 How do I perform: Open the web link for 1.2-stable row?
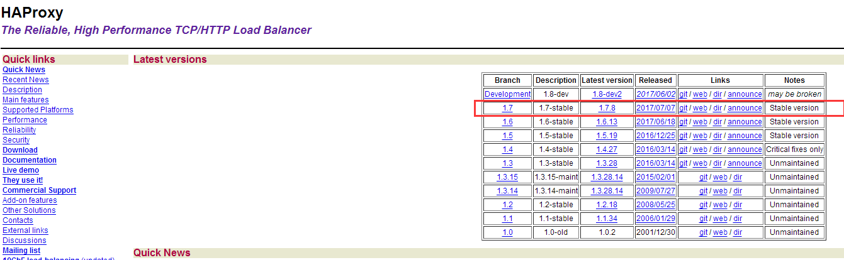pos(720,205)
